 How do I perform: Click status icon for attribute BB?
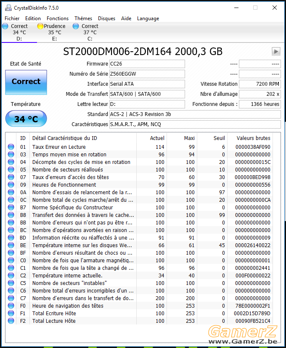tap(11, 222)
